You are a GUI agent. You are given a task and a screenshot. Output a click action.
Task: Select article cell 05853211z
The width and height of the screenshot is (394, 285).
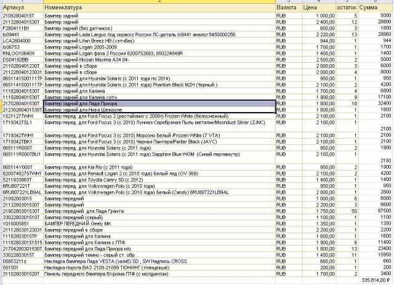(22, 262)
